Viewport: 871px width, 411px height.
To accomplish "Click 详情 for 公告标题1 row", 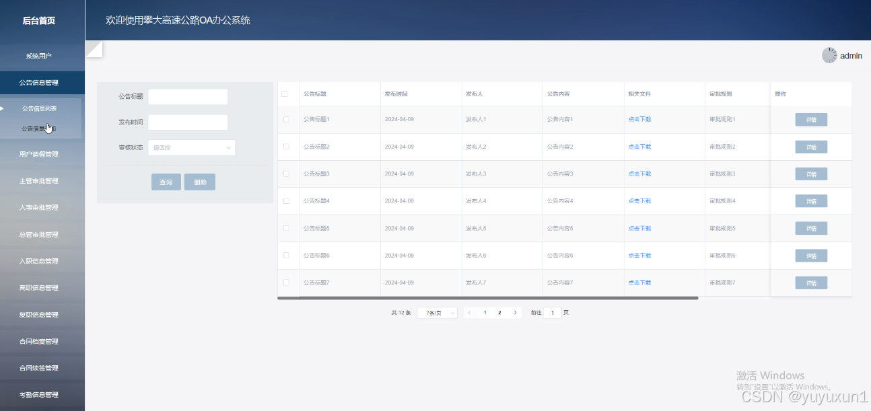I will tap(811, 120).
